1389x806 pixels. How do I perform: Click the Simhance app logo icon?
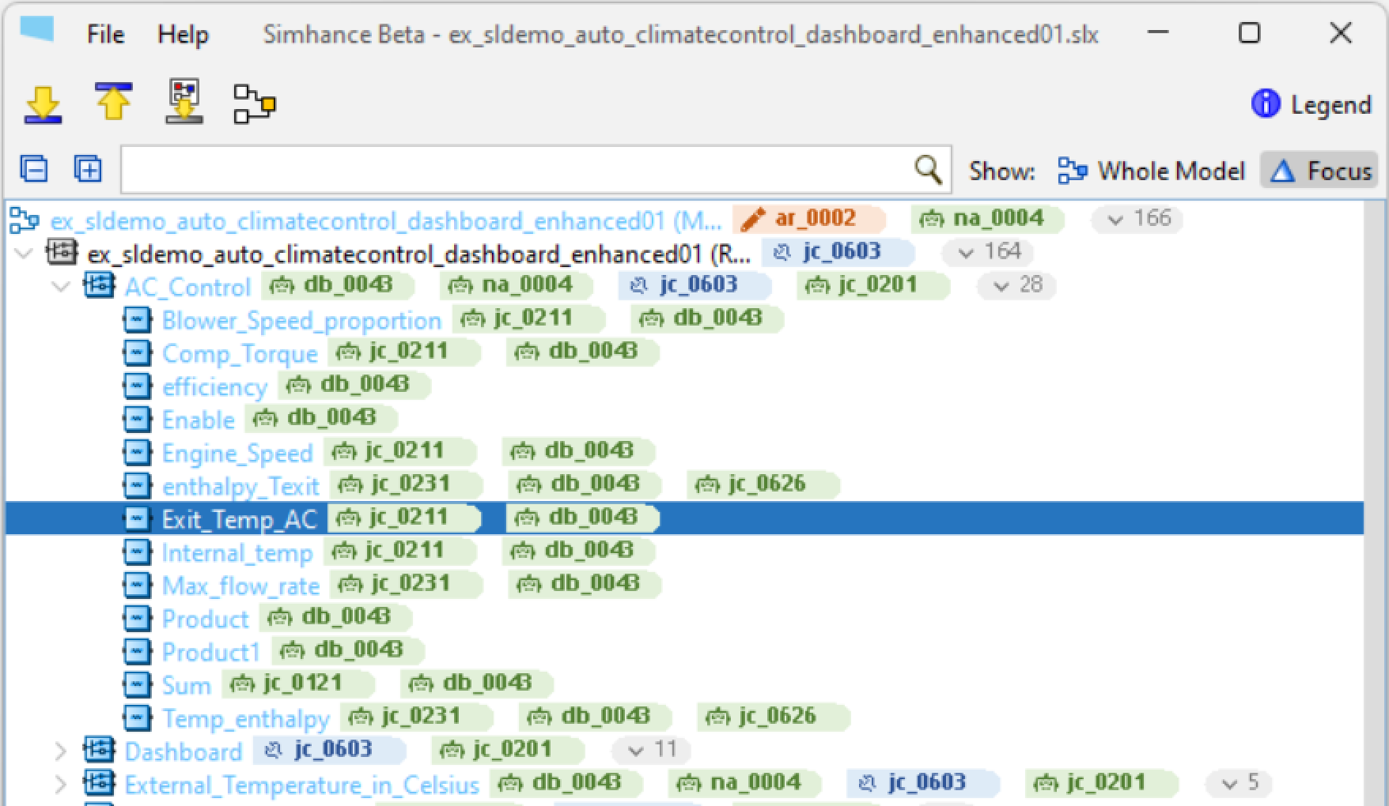click(36, 30)
